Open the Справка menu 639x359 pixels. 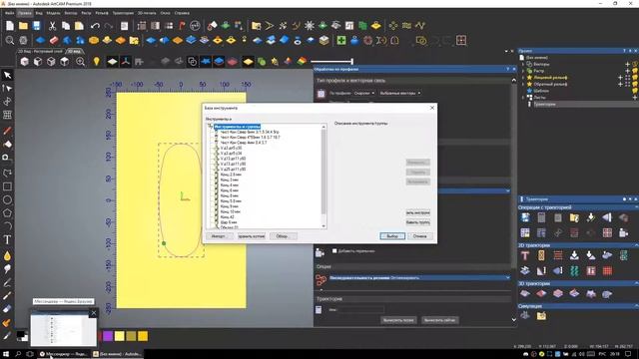(182, 13)
